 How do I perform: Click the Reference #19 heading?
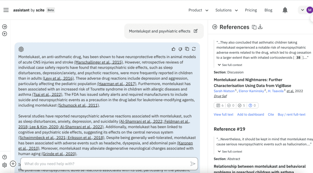tap(229, 129)
